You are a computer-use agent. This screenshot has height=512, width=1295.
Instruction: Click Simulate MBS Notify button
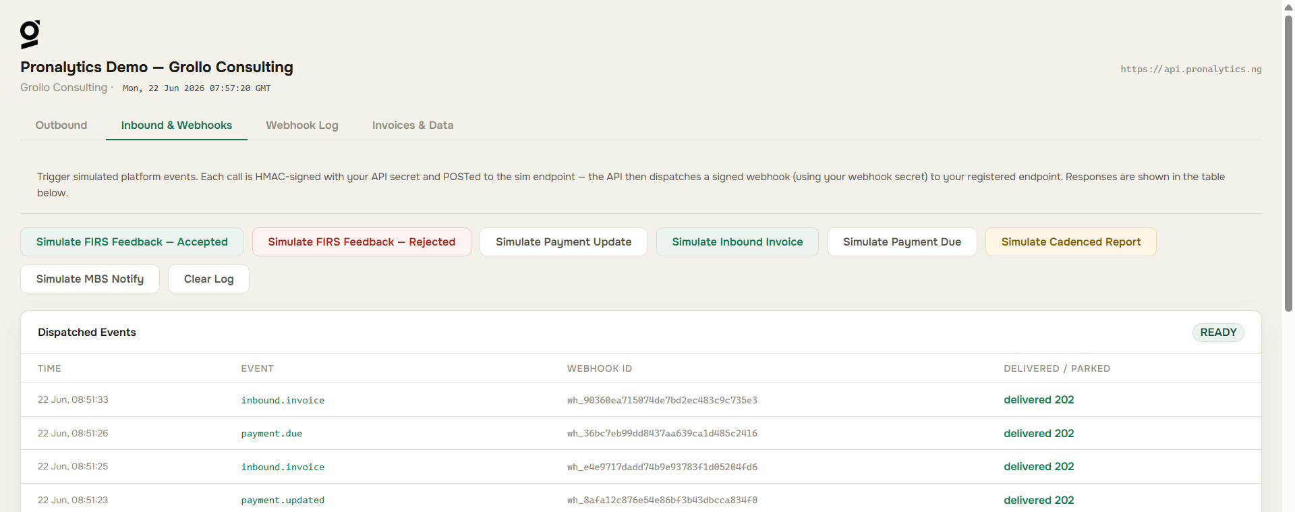90,279
